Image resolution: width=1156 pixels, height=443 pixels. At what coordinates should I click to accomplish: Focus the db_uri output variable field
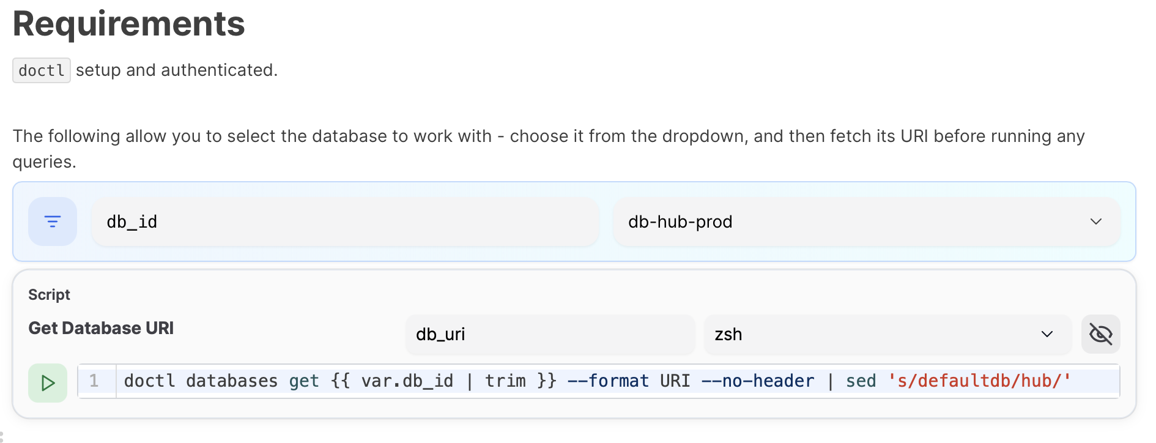(x=549, y=334)
